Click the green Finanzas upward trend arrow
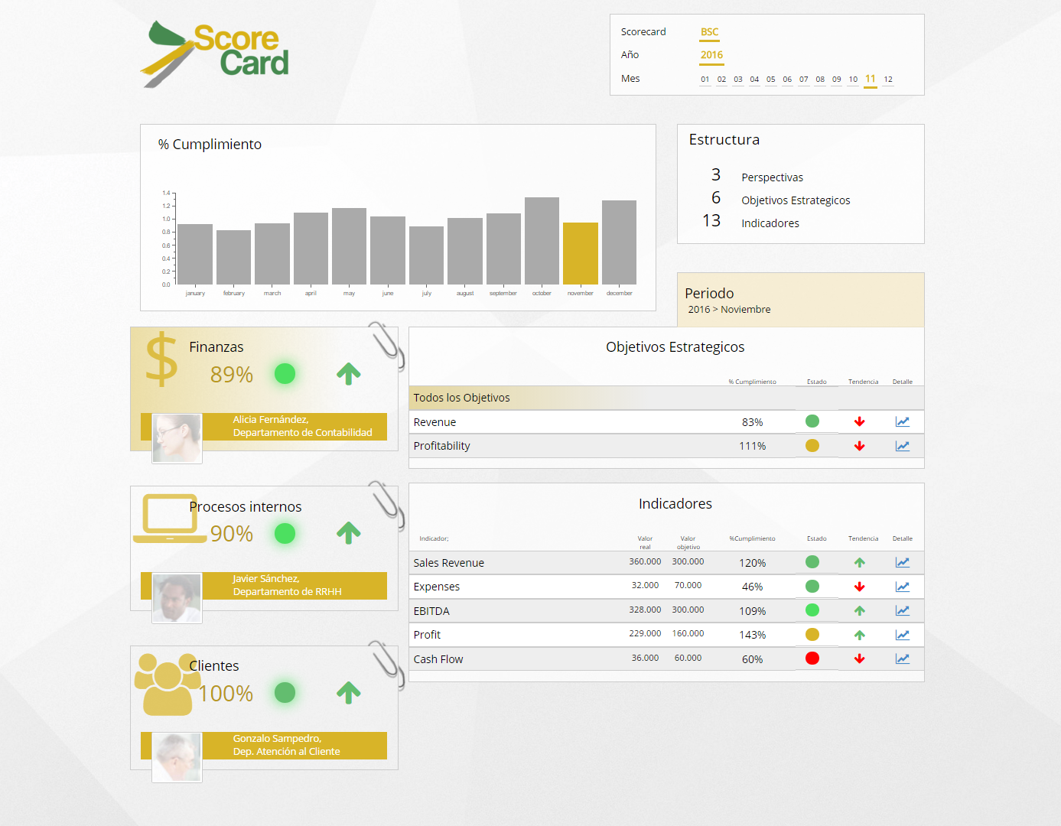 click(x=348, y=374)
